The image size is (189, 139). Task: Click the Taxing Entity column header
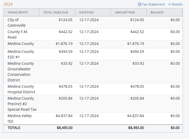click(18, 12)
